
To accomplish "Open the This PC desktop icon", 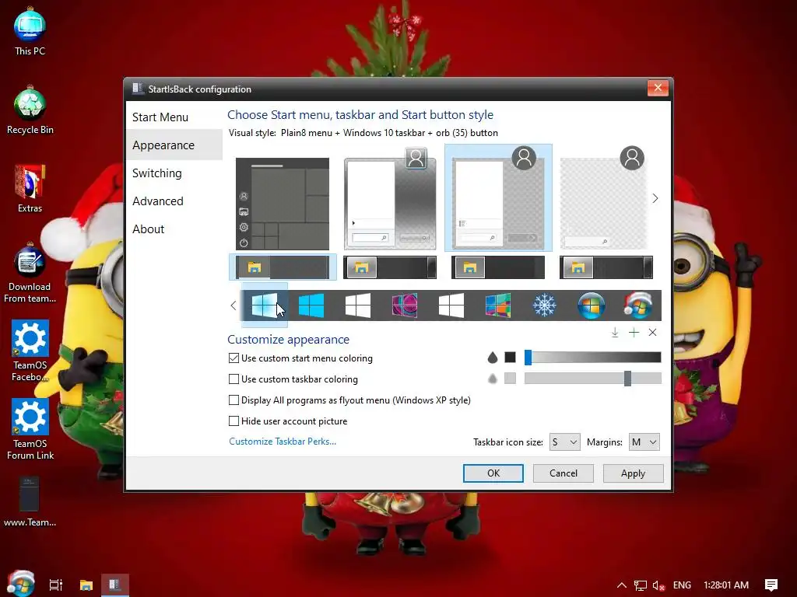I will pyautogui.click(x=30, y=32).
